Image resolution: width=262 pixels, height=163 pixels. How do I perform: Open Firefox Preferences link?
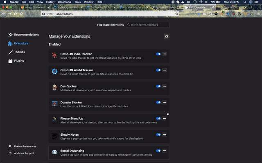23,146
